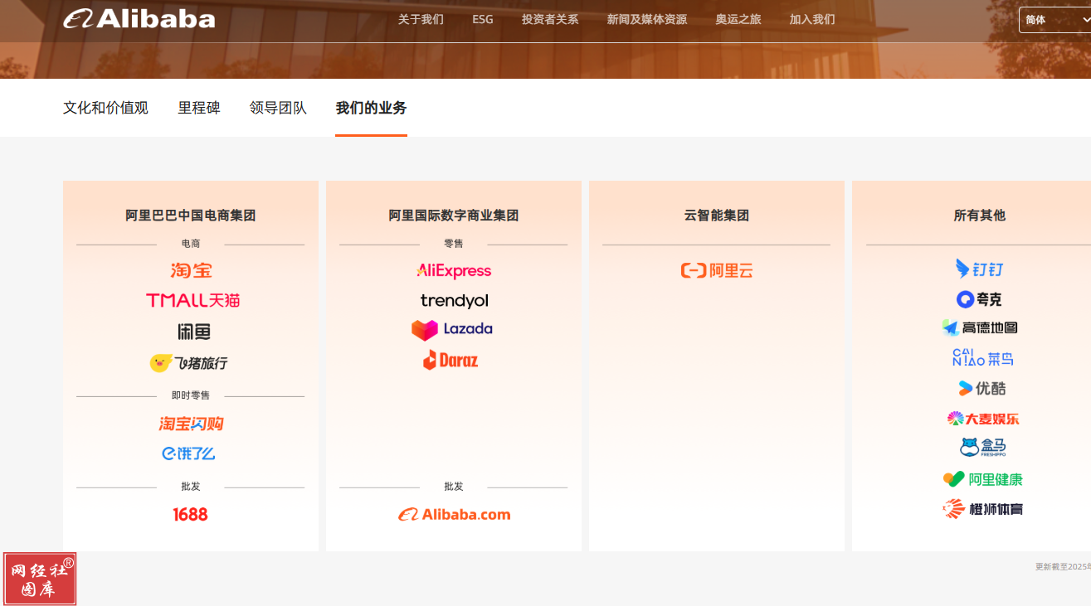This screenshot has height=606, width=1091.
Task: Open the 奥运之旅 menu item
Action: click(x=738, y=19)
